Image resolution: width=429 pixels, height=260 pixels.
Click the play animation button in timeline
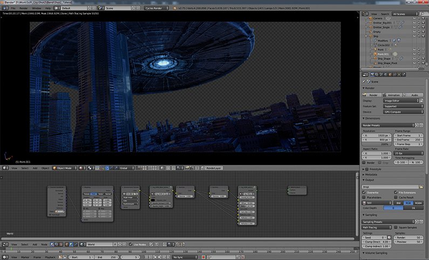point(160,257)
